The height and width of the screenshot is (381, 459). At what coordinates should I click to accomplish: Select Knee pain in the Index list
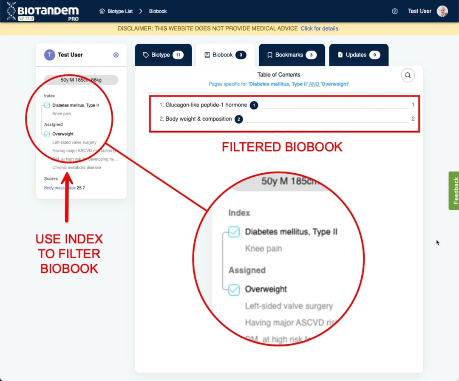61,113
